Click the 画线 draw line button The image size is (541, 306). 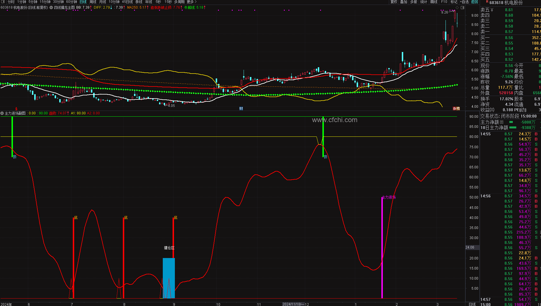click(434, 2)
